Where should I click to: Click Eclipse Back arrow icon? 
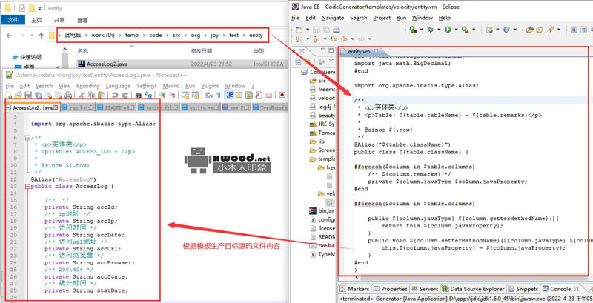coord(344,39)
